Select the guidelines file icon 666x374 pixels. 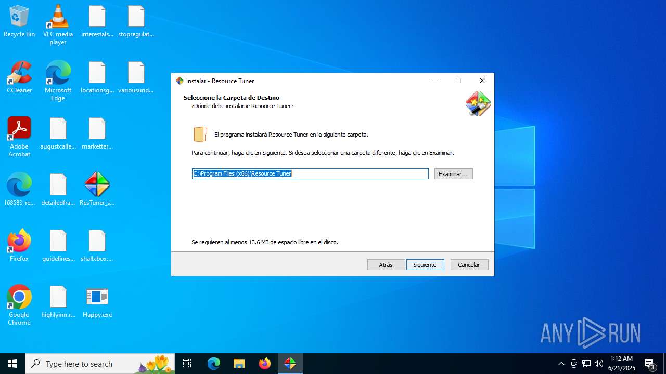pyautogui.click(x=58, y=246)
